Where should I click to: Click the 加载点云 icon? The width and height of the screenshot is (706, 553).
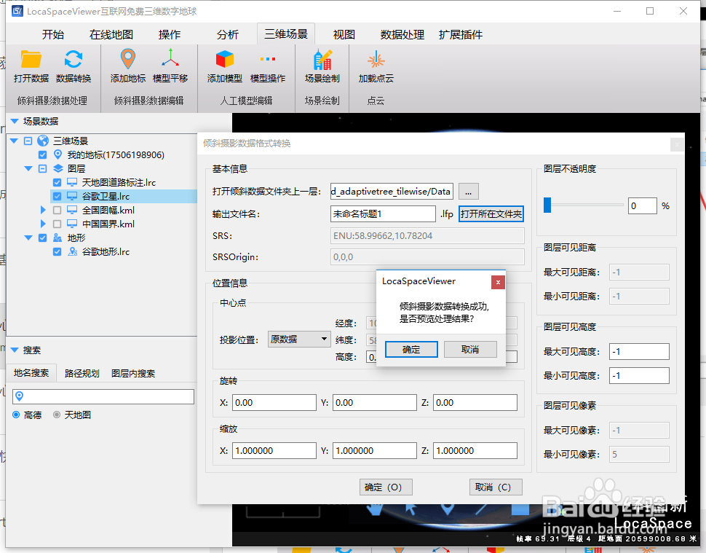click(x=376, y=66)
